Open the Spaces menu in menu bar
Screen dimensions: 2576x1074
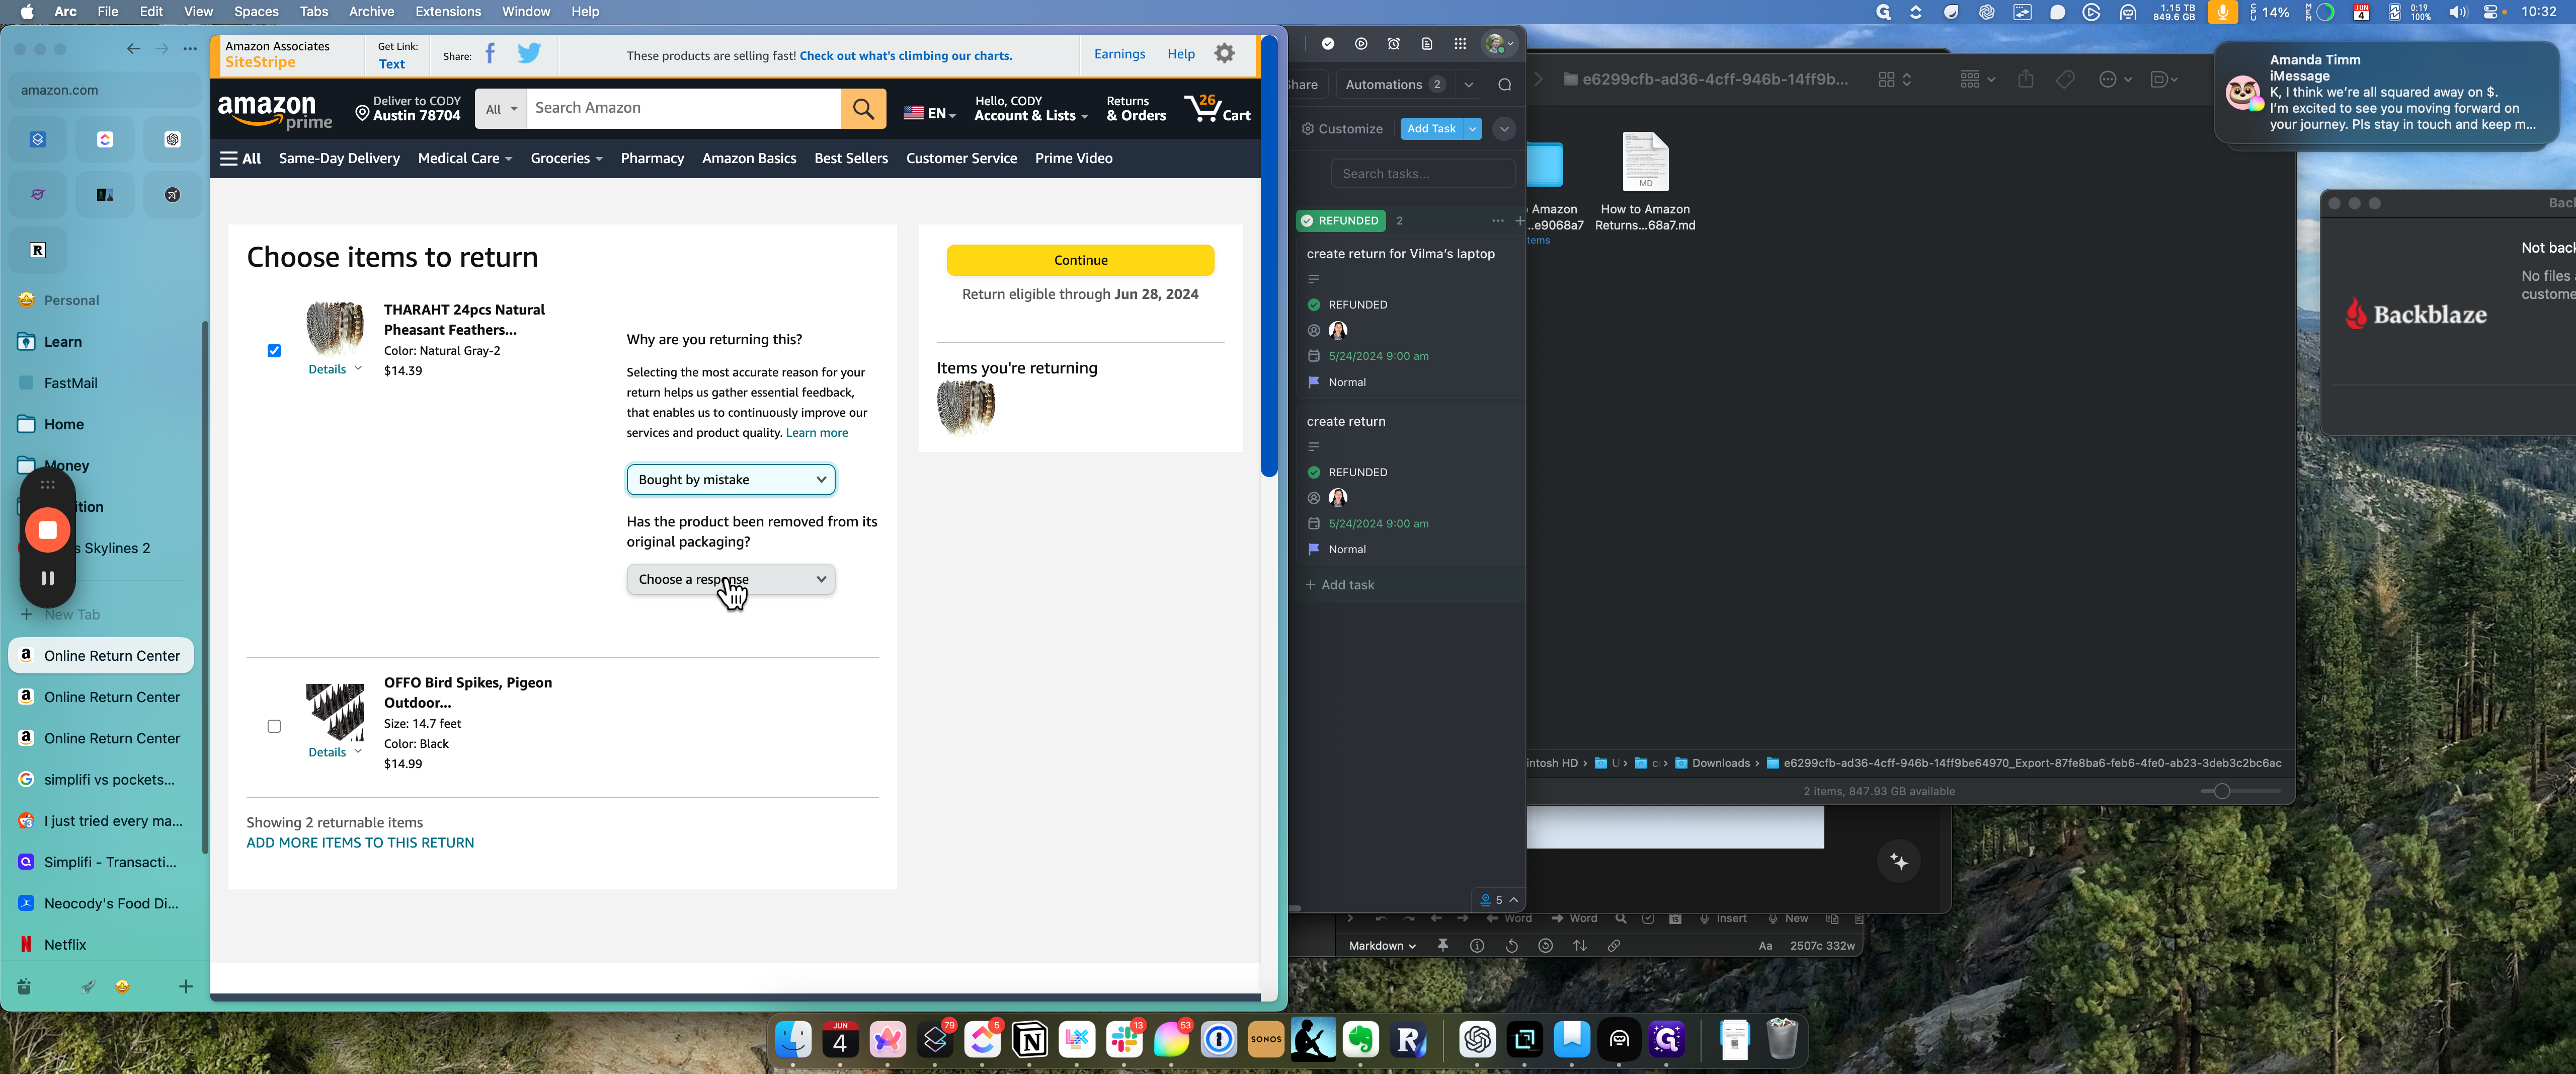pyautogui.click(x=256, y=11)
